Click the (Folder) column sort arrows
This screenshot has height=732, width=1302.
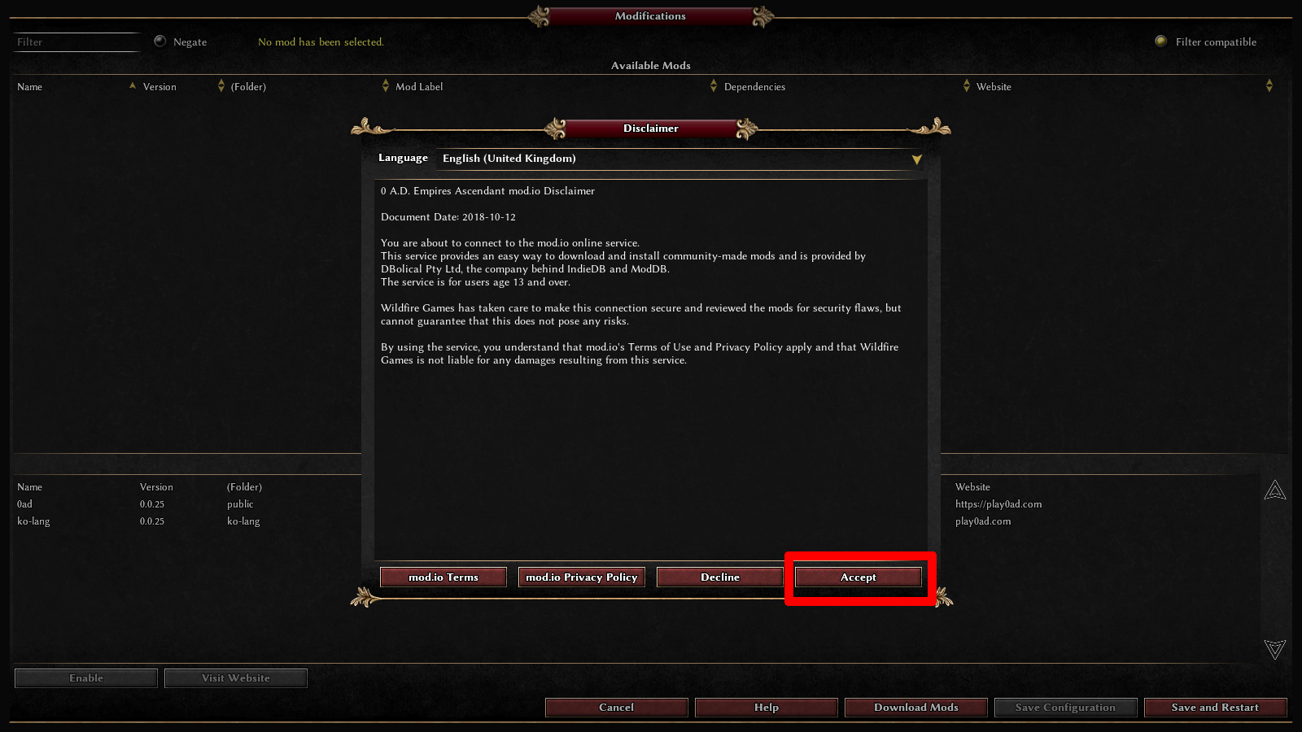click(386, 85)
